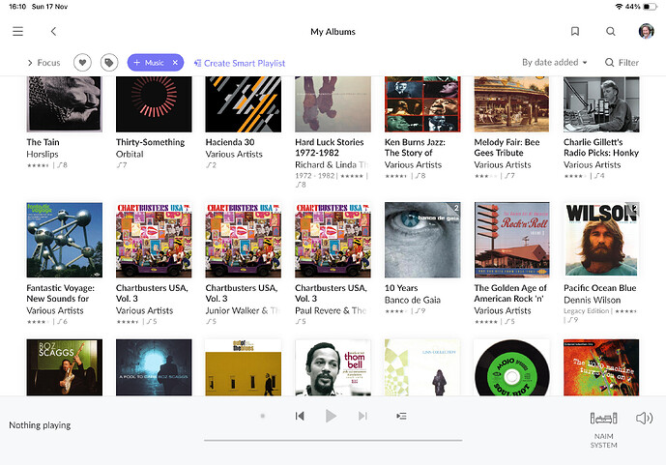Select the NAIM SYSTEM zone icon
This screenshot has width=666, height=465.
(x=603, y=419)
